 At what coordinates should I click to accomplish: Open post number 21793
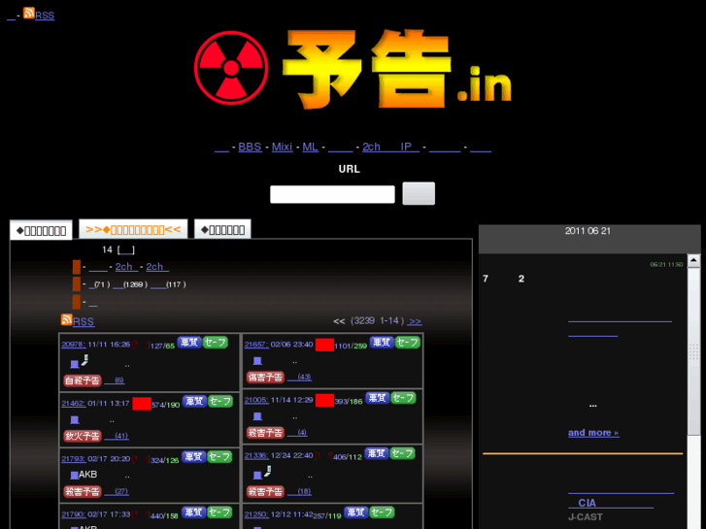tap(74, 459)
